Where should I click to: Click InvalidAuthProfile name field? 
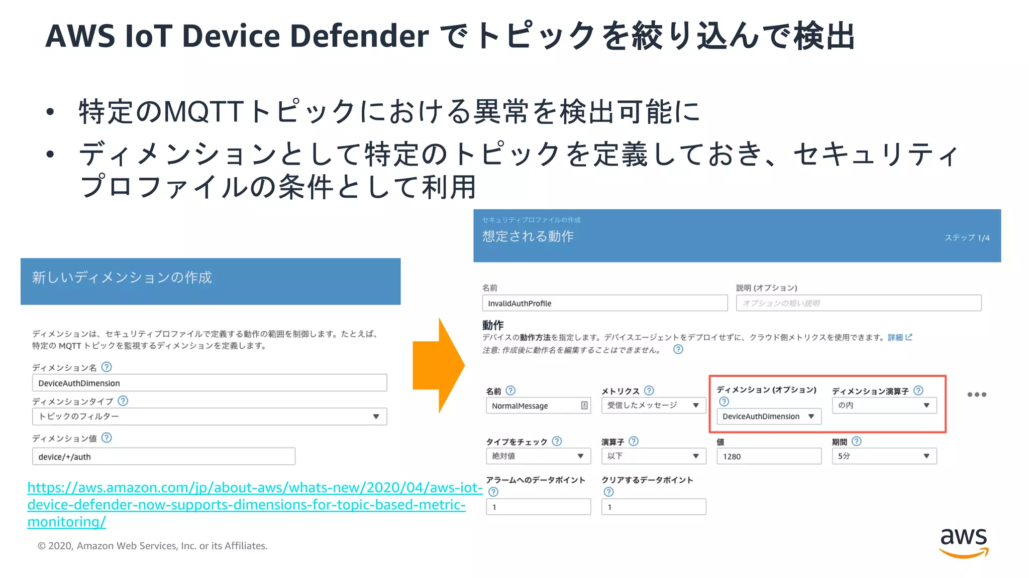point(605,303)
